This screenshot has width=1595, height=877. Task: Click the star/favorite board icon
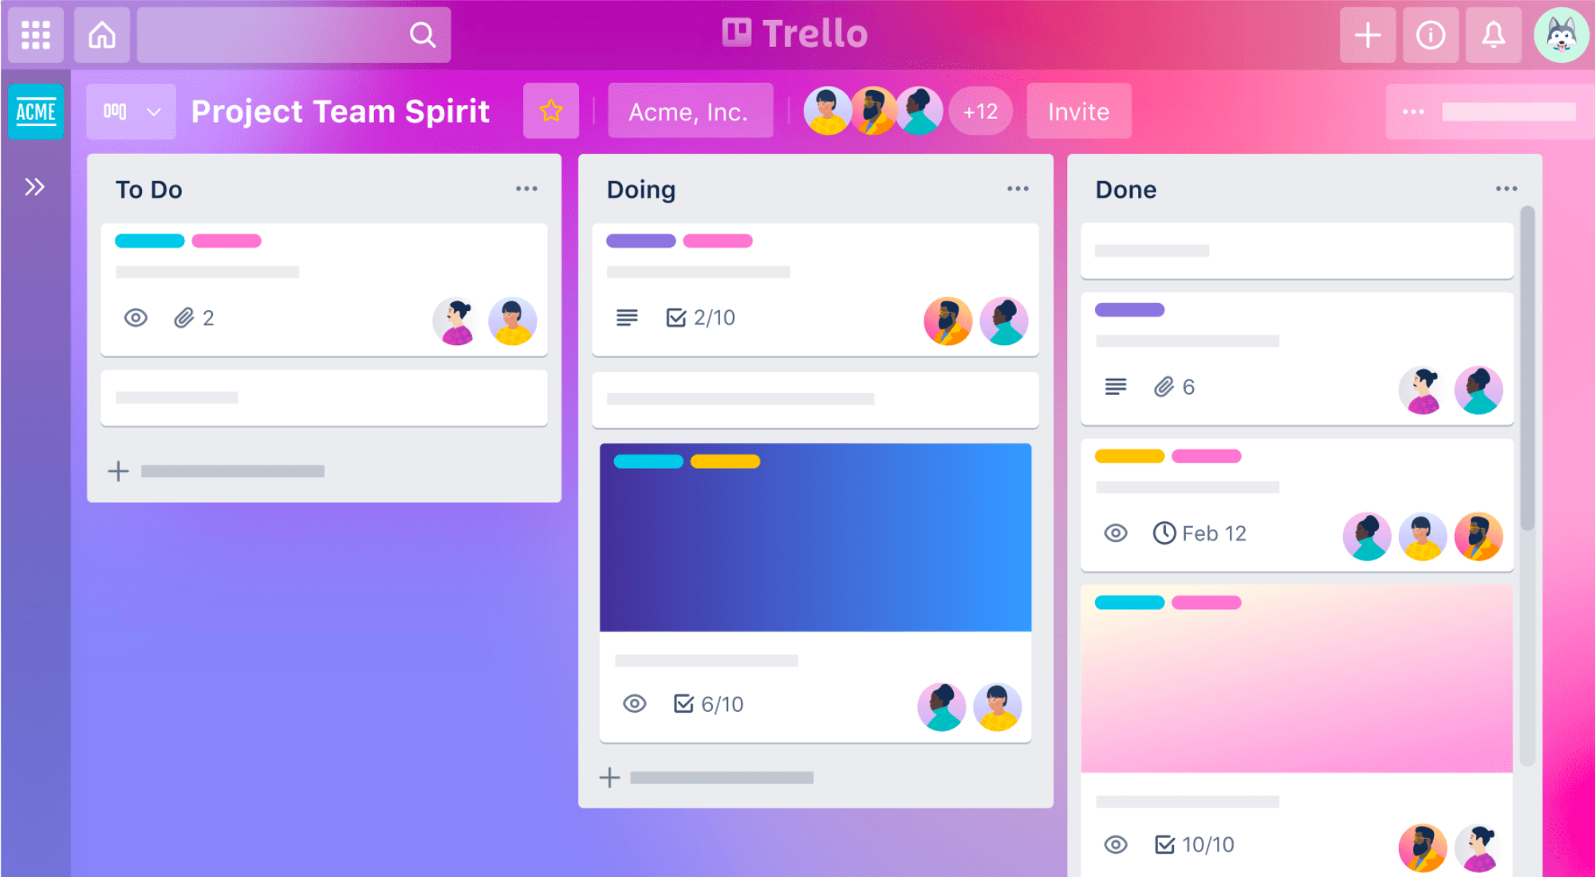(551, 110)
